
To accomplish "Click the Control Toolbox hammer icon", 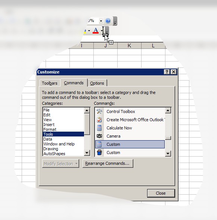I will (x=99, y=111).
